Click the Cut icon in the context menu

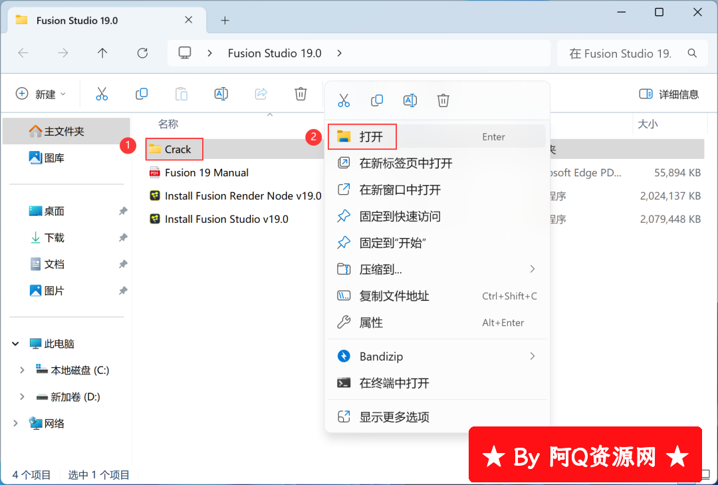click(344, 100)
